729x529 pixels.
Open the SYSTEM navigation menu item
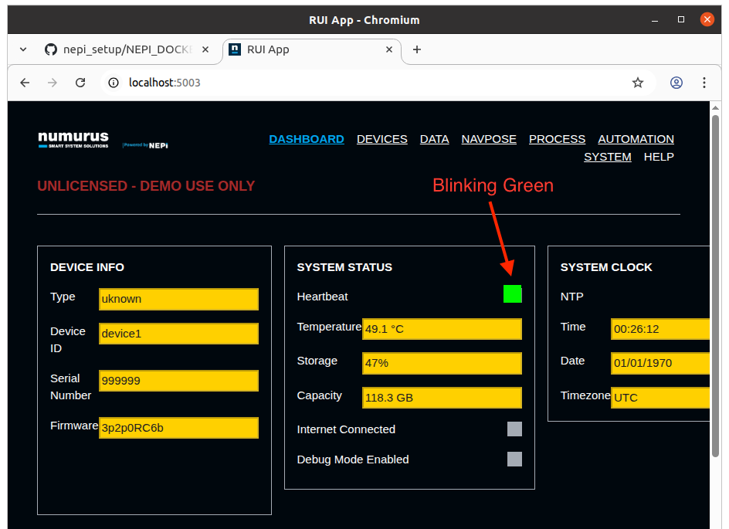click(608, 156)
